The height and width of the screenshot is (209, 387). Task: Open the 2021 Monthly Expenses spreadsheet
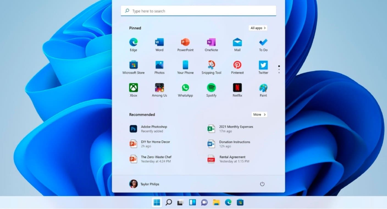click(236, 129)
